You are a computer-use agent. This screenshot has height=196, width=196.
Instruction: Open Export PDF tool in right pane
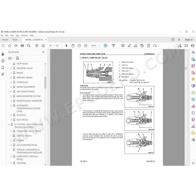pos(193,59)
